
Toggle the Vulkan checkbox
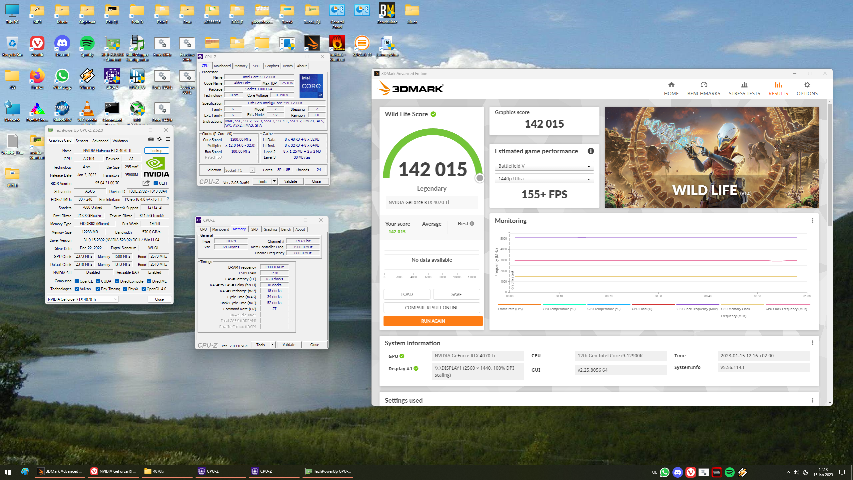click(x=77, y=289)
